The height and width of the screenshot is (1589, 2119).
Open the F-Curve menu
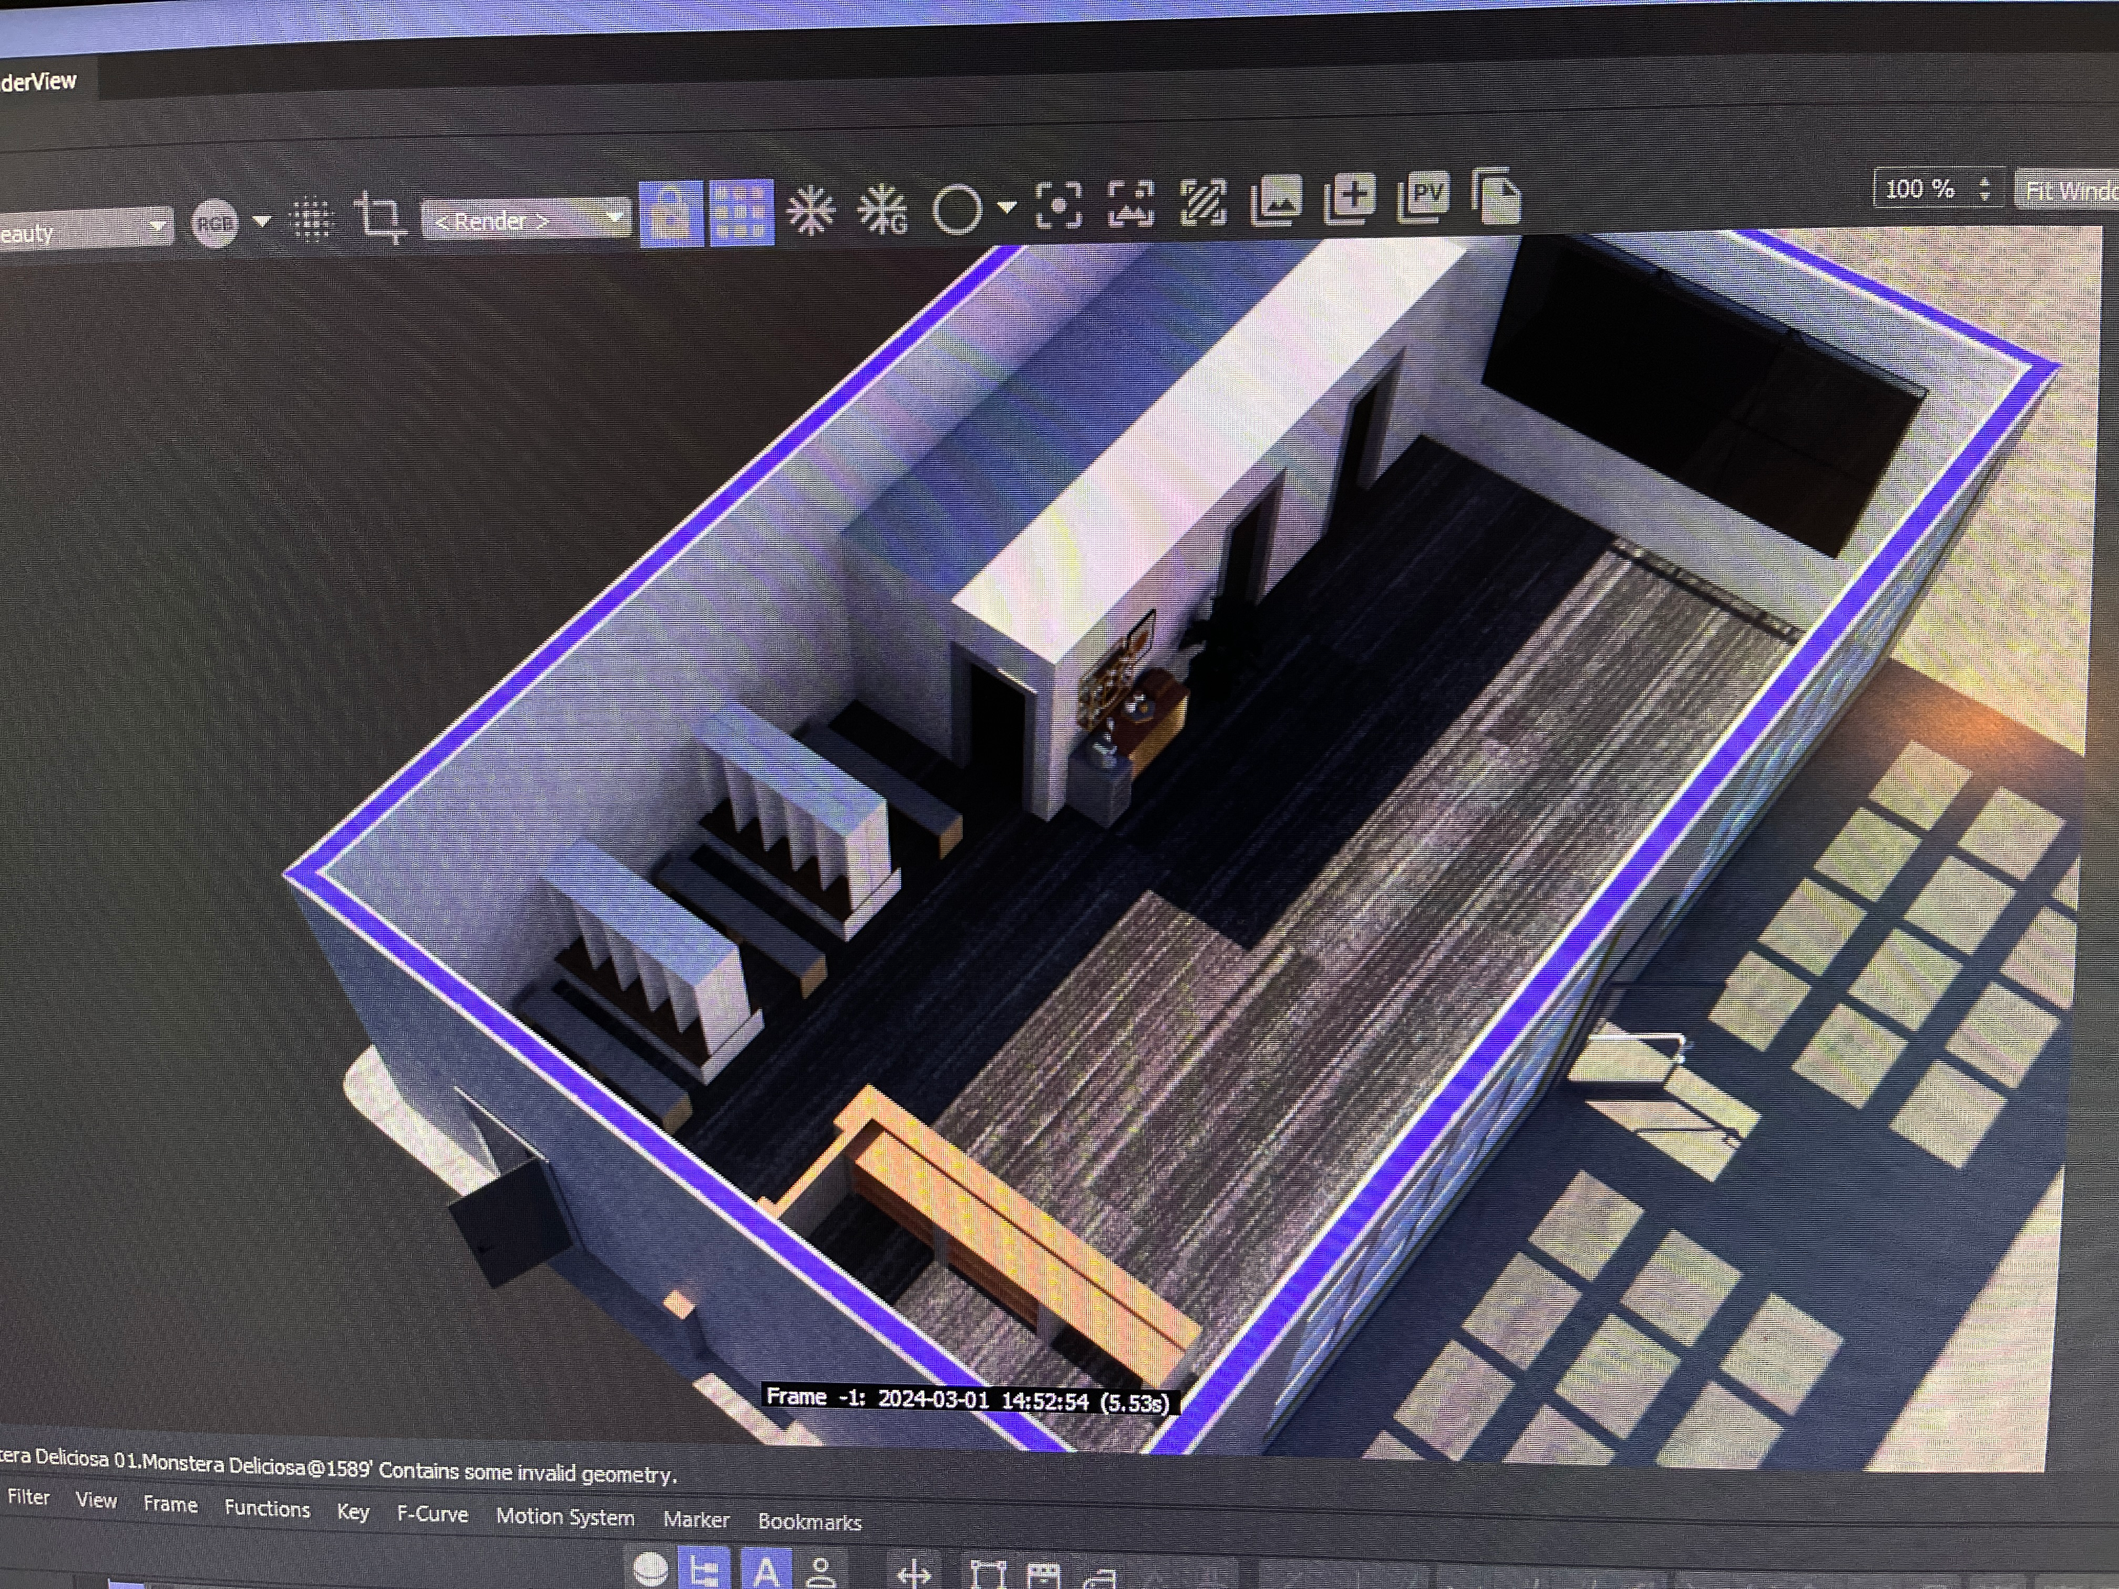pos(432,1515)
